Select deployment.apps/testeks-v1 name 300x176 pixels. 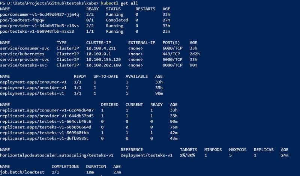click(x=32, y=93)
